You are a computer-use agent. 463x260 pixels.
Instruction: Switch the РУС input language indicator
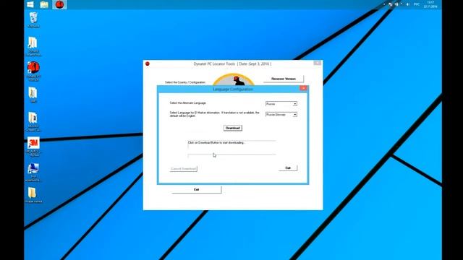417,4
